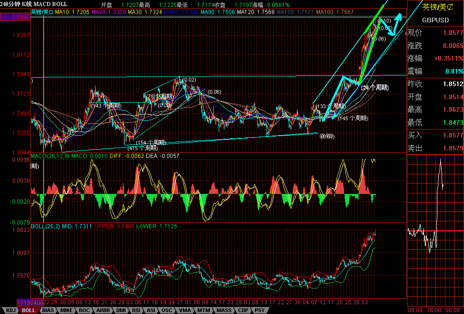Screen dimensions: 464x314
Task: Click the (145 个周期) period annotation
Action: coord(353,118)
